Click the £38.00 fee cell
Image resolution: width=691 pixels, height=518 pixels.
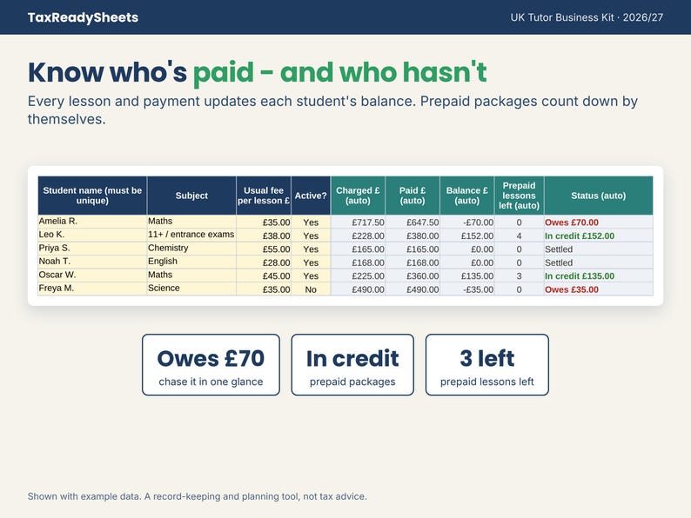click(x=264, y=236)
